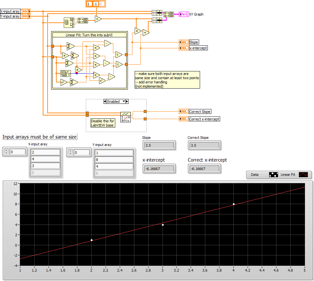Click the Array Max & Min function icon
The image size is (314, 281).
pos(69,23)
